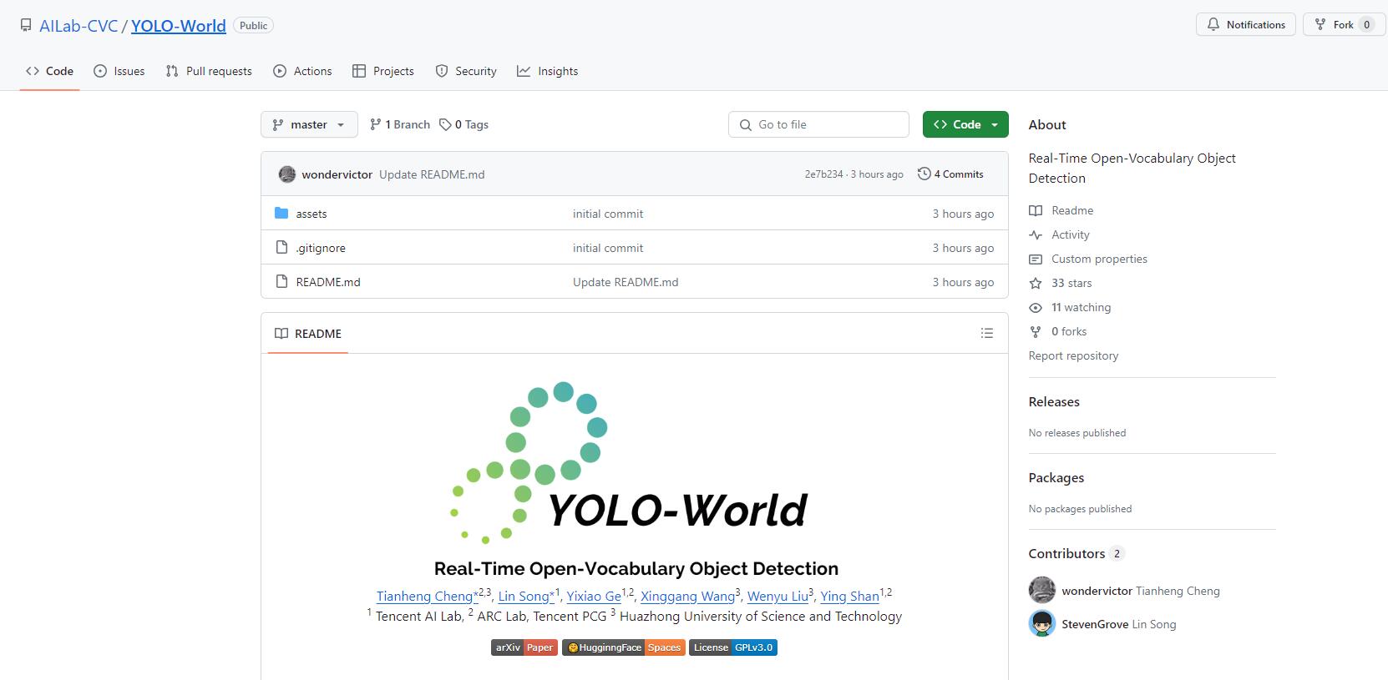View the 0 forks link
The height and width of the screenshot is (680, 1388).
[x=1058, y=331]
